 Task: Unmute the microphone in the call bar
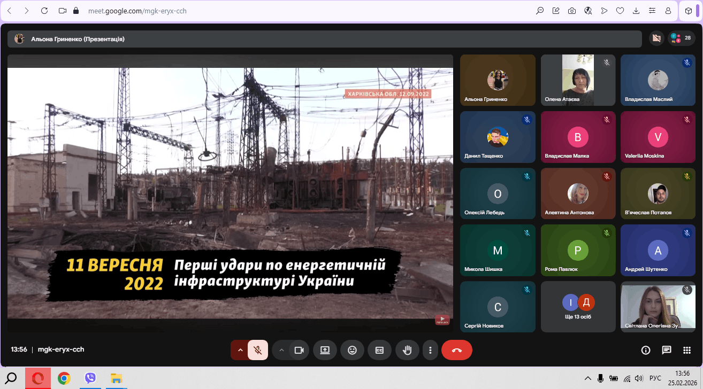click(257, 350)
